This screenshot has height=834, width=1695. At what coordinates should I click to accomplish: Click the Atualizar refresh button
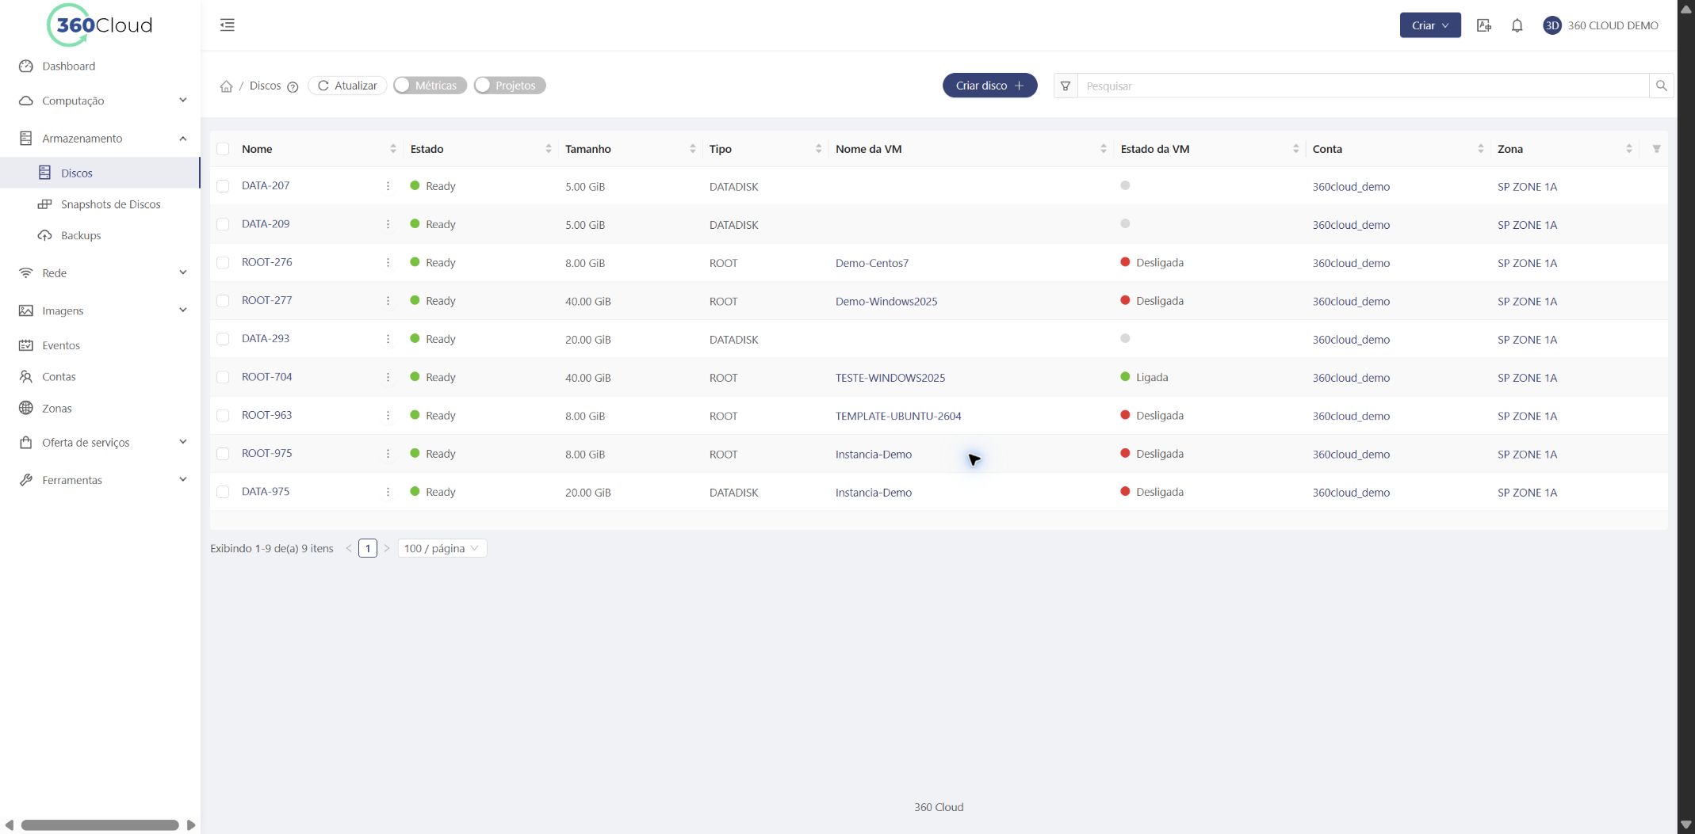347,86
